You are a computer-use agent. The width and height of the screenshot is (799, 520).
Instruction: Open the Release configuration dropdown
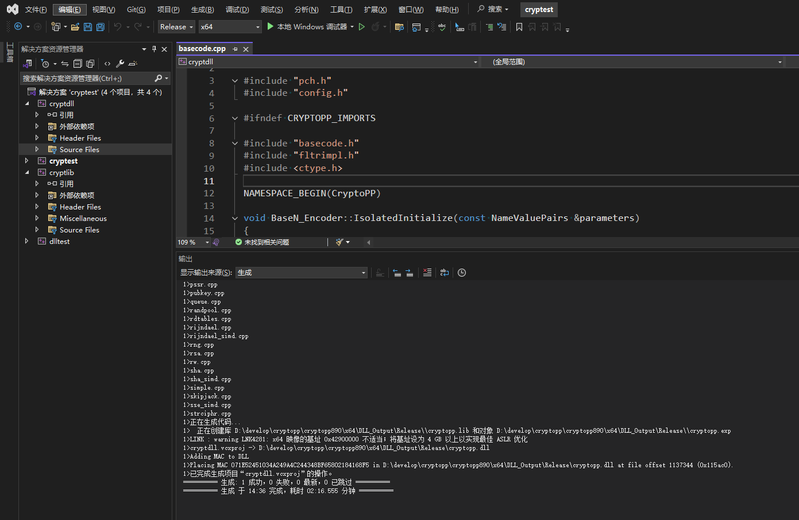pos(176,27)
